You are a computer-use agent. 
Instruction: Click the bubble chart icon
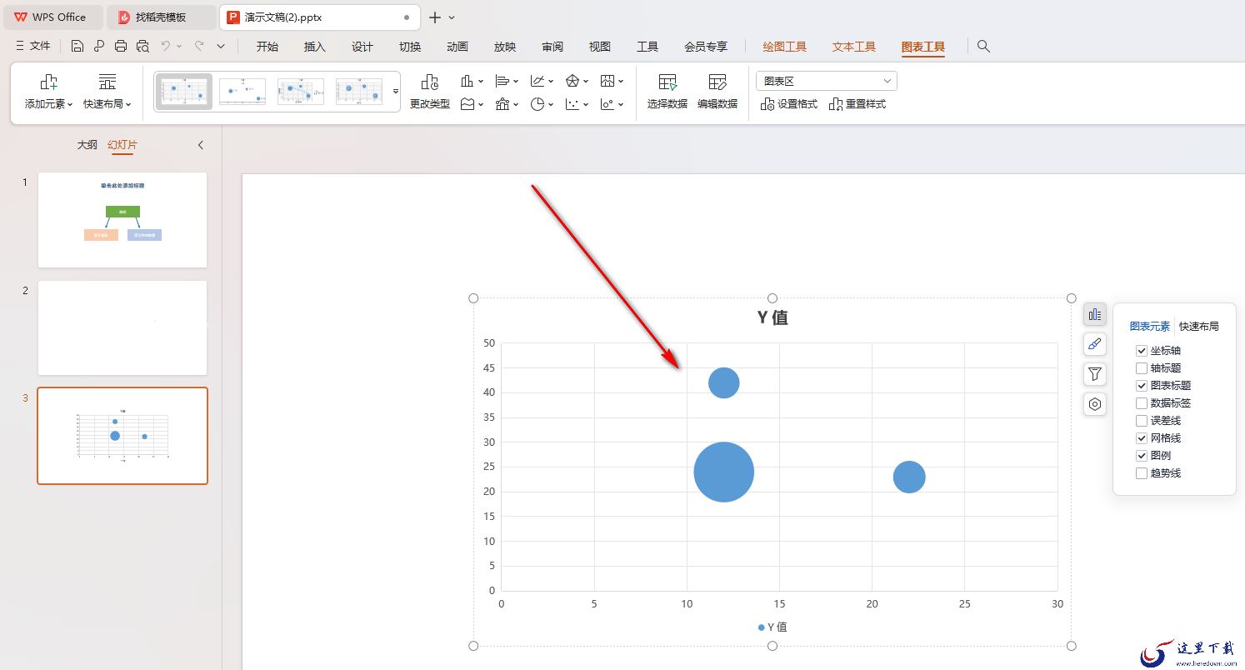(x=607, y=104)
